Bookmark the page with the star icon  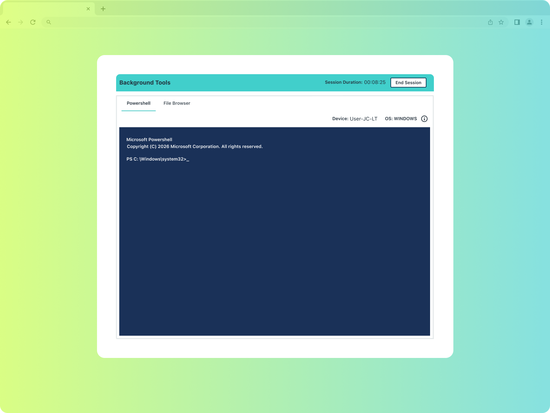tap(501, 22)
